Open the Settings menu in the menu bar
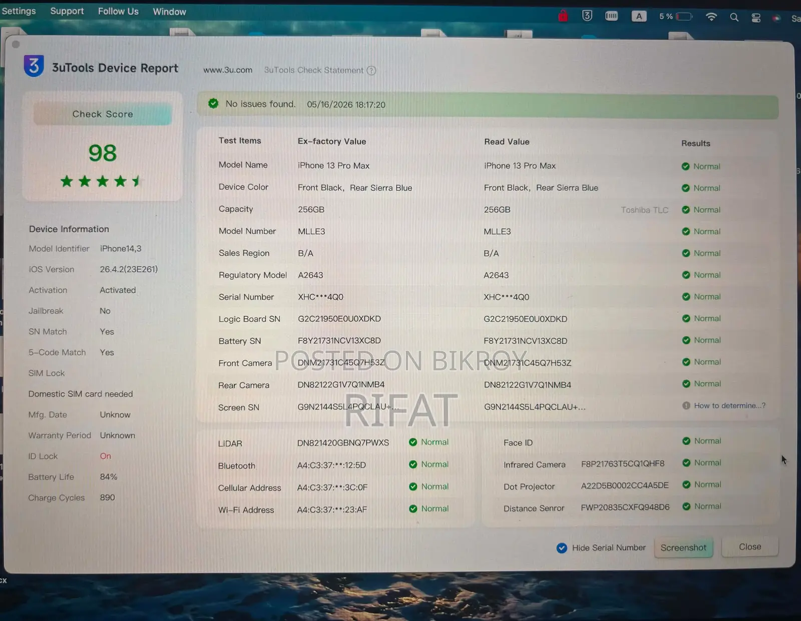 (19, 11)
